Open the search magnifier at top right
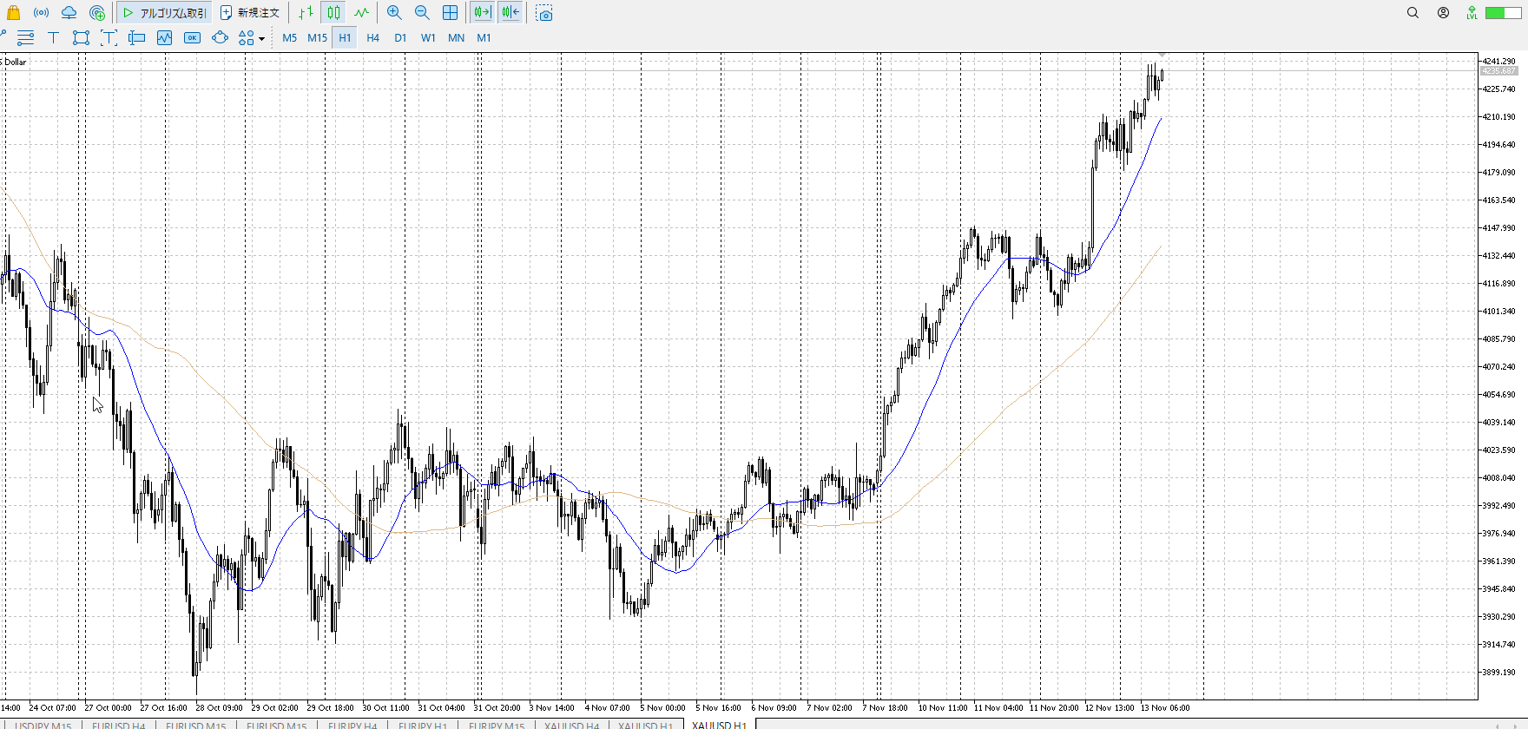 (x=1413, y=13)
